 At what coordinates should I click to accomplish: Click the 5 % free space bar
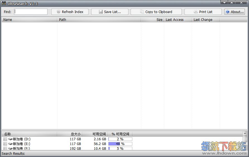pos(120,148)
